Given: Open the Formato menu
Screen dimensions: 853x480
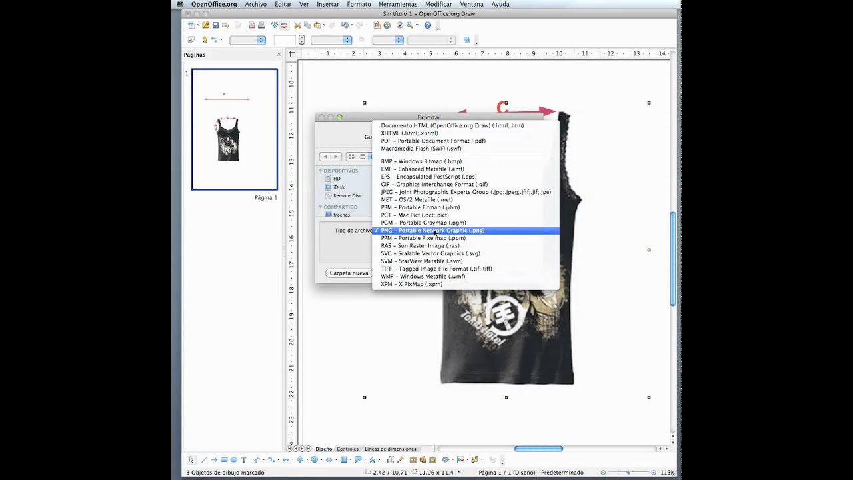Looking at the screenshot, I should click(359, 4).
